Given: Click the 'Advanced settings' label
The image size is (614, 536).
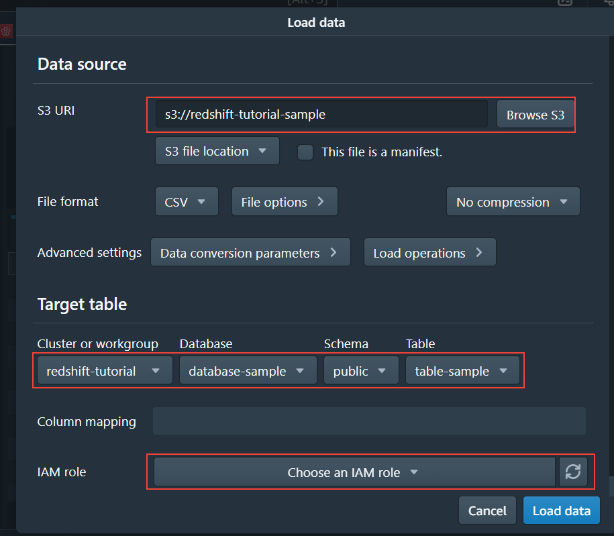Looking at the screenshot, I should click(x=89, y=252).
